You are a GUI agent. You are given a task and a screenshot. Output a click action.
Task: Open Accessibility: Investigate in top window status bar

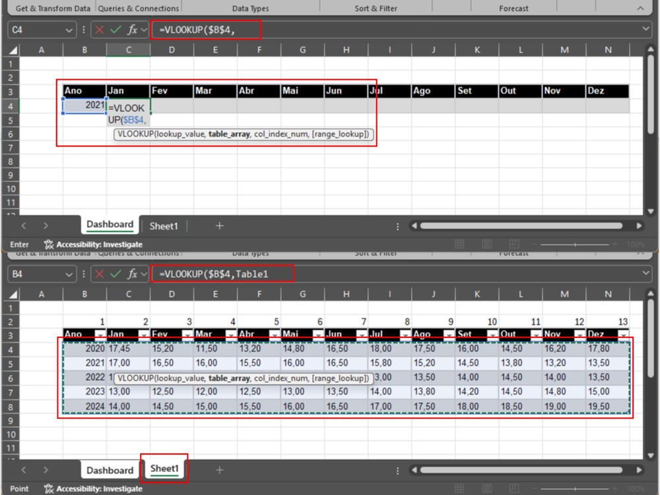pos(93,244)
